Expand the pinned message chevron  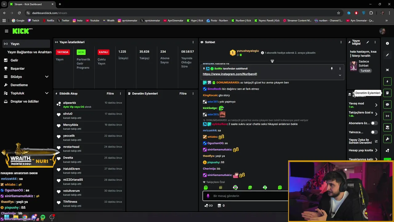340,75
